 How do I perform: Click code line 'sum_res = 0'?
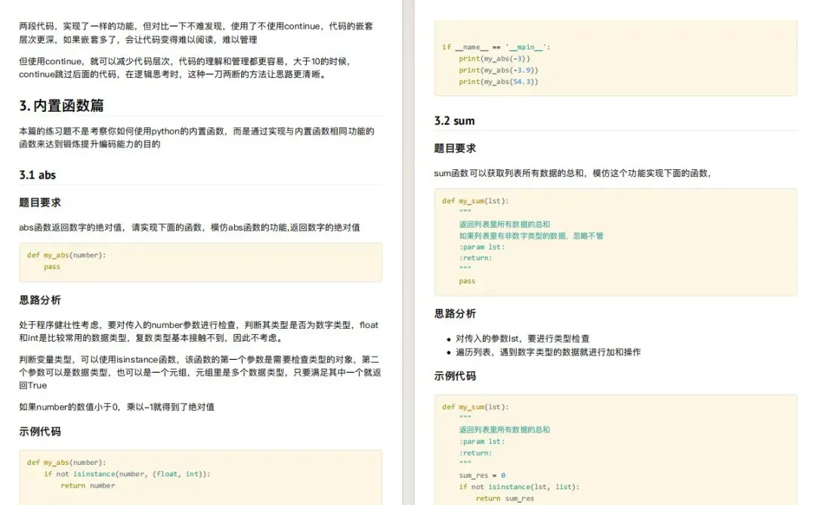[x=482, y=476]
